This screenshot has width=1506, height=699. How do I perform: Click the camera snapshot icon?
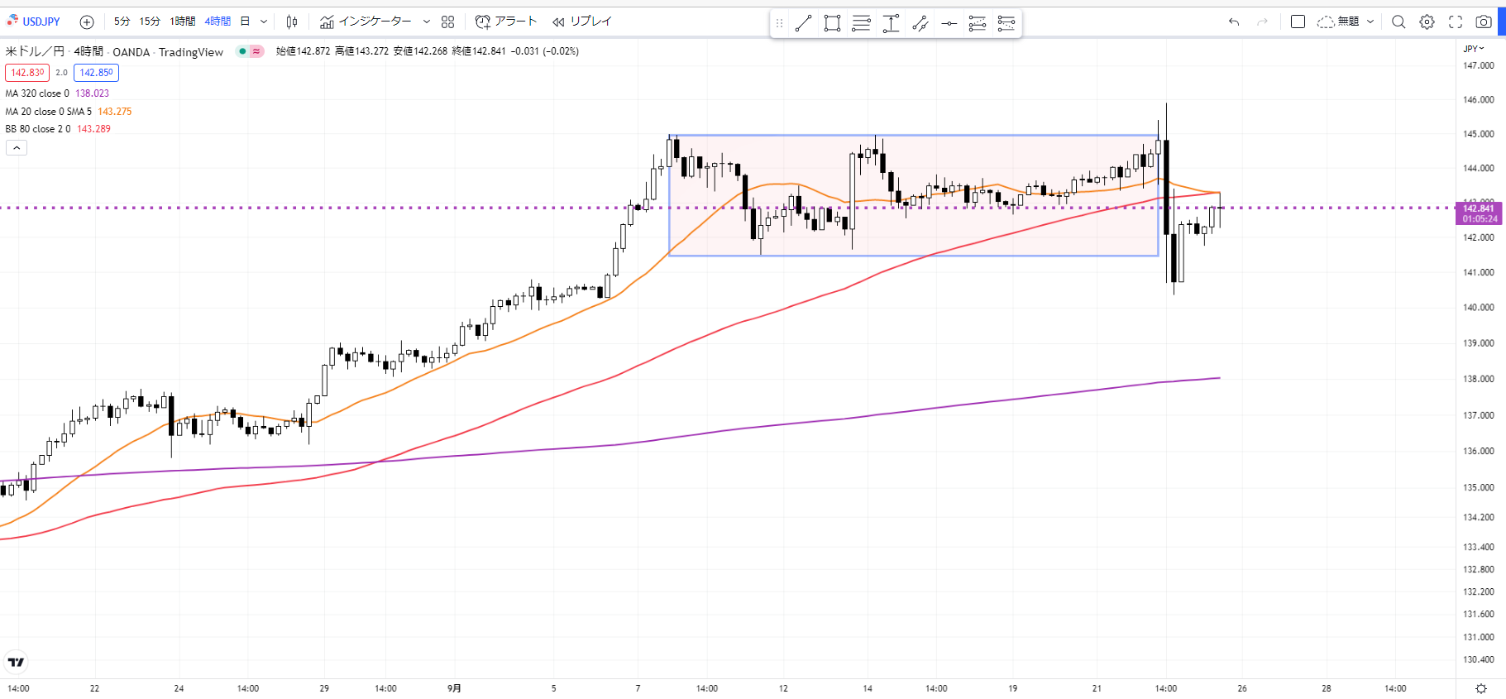(1484, 22)
